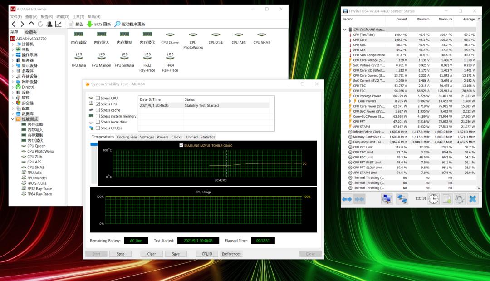Open the CPU Queen benchmark icon

pyautogui.click(x=170, y=38)
